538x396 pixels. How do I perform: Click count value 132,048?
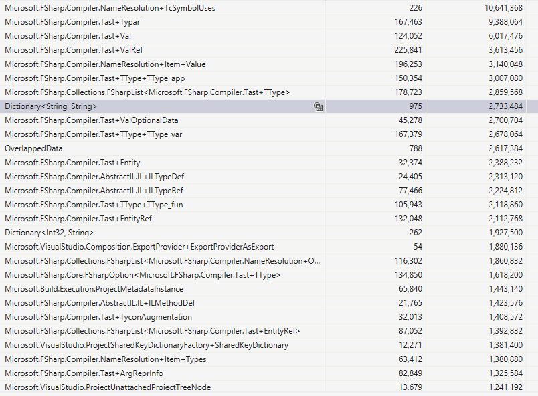pos(408,219)
